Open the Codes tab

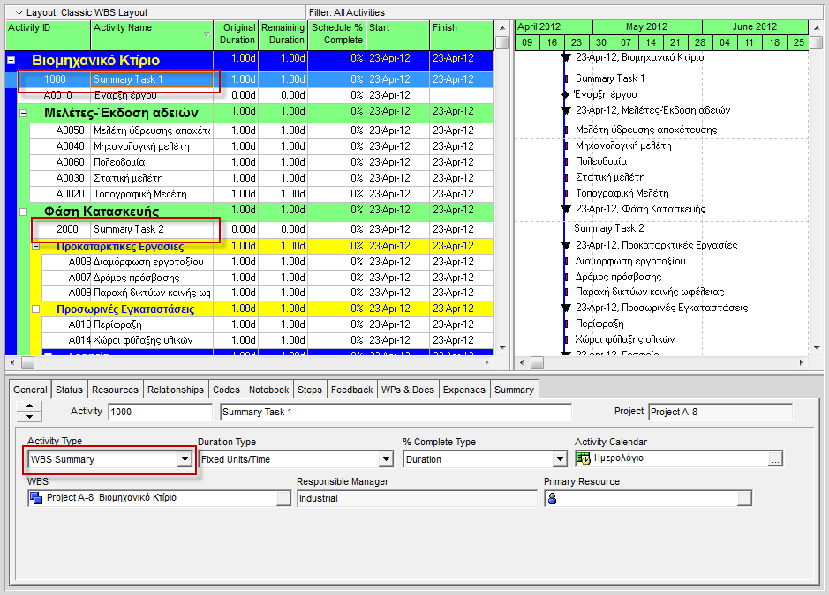[226, 390]
